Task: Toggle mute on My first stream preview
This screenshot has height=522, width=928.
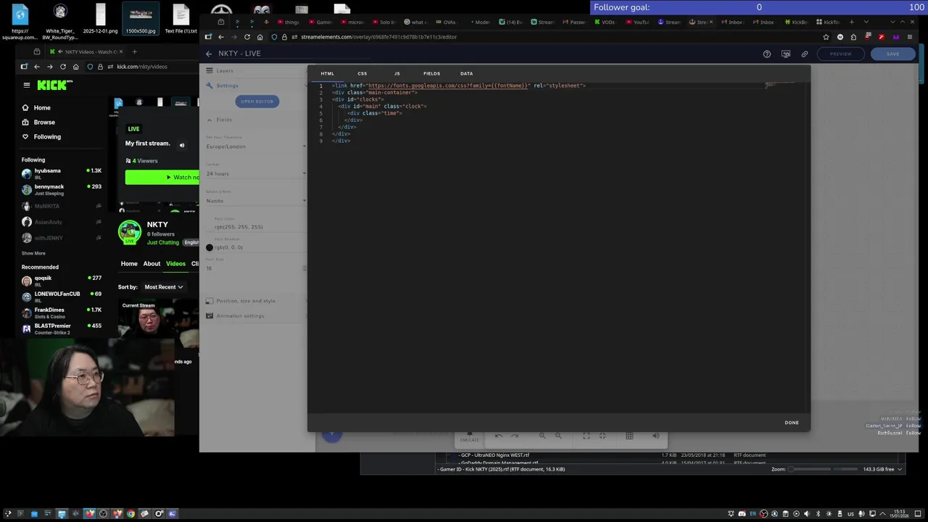Action: pyautogui.click(x=182, y=145)
